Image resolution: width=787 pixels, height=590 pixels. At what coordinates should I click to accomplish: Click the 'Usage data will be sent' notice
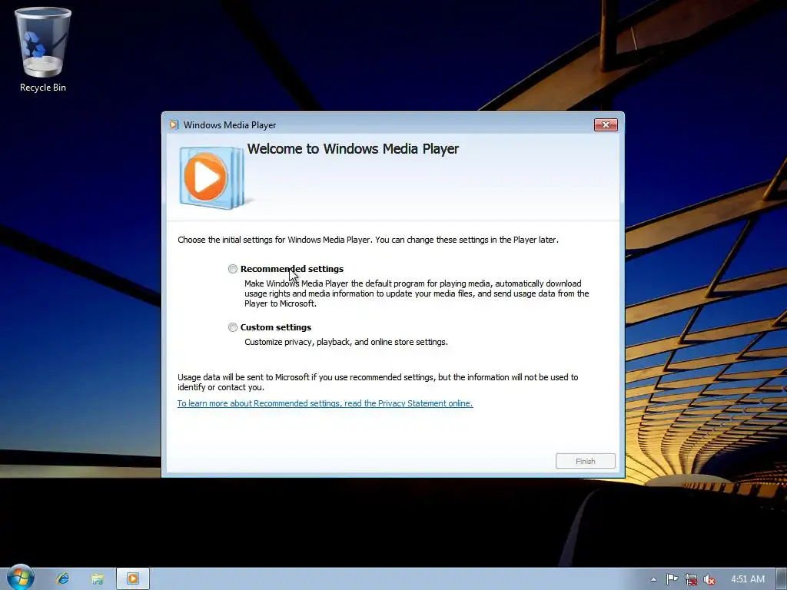[378, 383]
